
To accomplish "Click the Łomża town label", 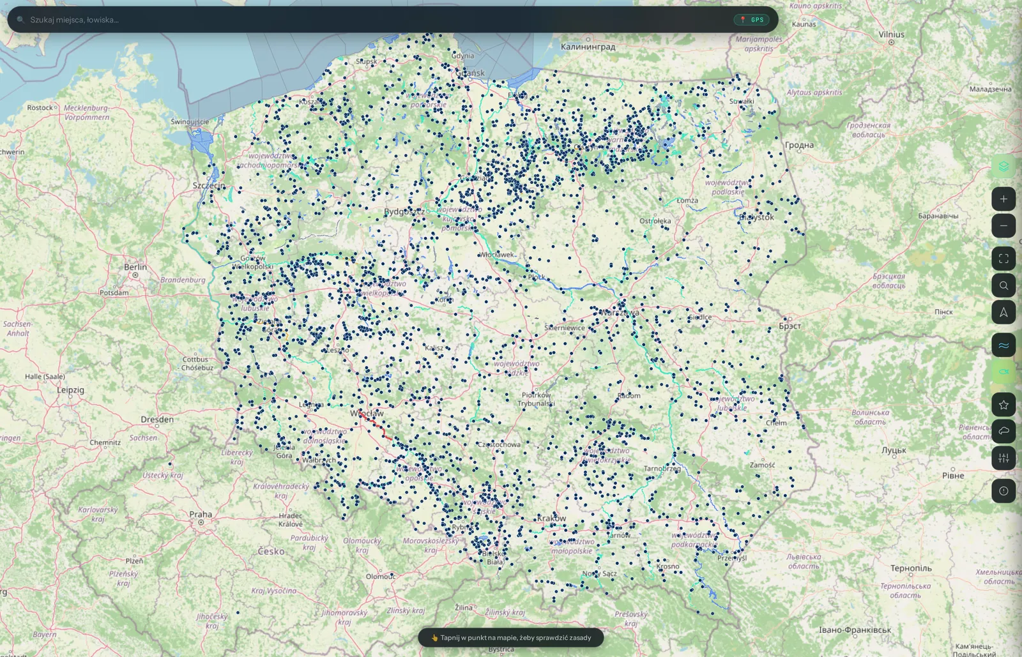I will coord(687,200).
